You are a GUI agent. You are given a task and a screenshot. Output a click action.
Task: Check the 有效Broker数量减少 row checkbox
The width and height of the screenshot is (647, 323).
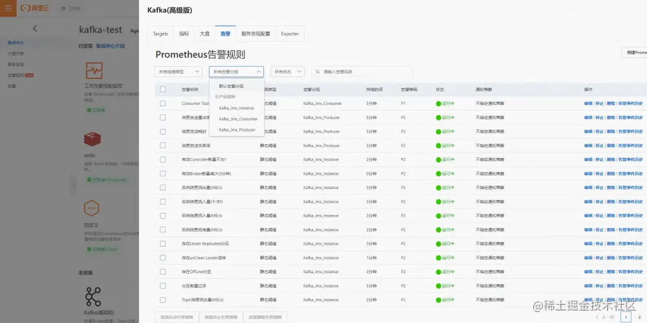coord(162,173)
